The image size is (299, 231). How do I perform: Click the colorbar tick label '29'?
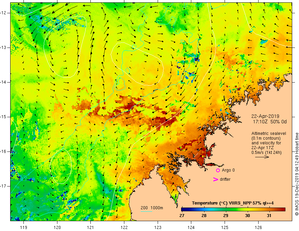pos(226,216)
